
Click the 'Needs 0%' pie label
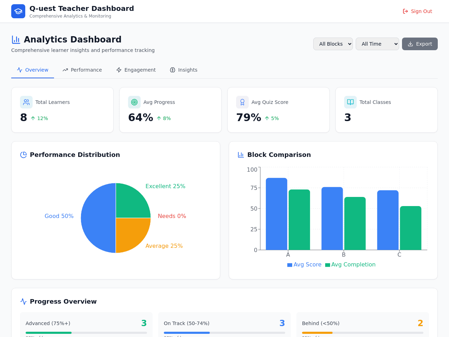pyautogui.click(x=172, y=216)
